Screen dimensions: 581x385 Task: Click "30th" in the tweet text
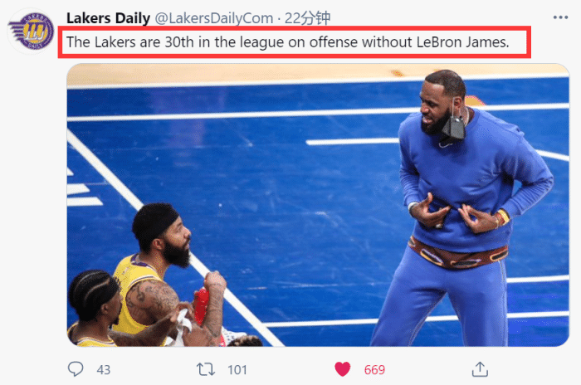pos(179,42)
